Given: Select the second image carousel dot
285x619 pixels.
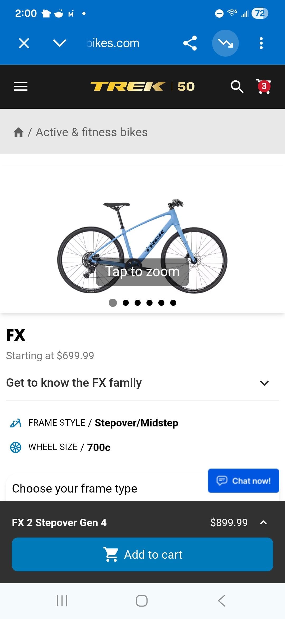Looking at the screenshot, I should 126,303.
